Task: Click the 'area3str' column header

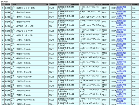Action: [x=91, y=4]
